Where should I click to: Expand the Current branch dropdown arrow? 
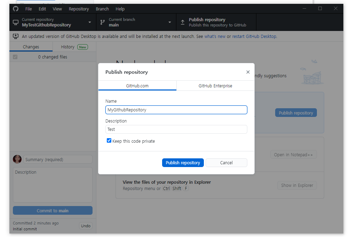[170, 22]
